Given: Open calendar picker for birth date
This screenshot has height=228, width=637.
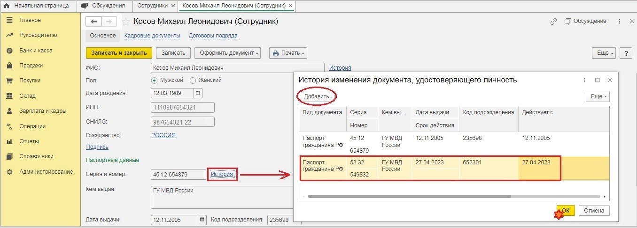Looking at the screenshot, I should click(x=198, y=93).
